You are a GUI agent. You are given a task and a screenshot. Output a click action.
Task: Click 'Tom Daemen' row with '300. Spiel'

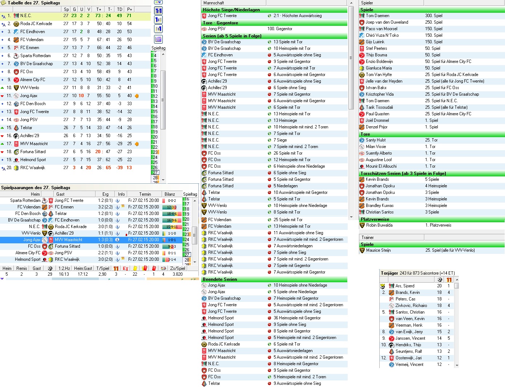[x=432, y=16]
